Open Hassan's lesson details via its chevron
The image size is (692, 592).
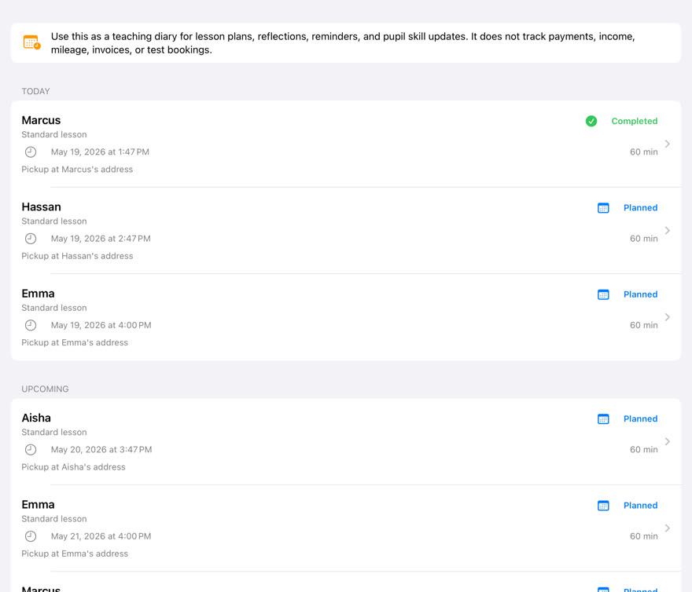tap(668, 231)
